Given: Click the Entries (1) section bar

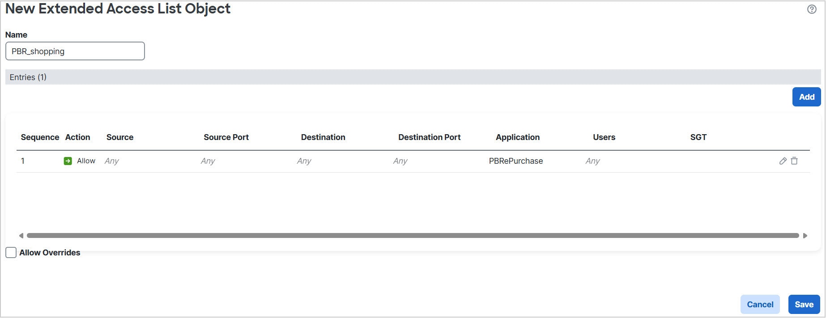Looking at the screenshot, I should coord(413,77).
